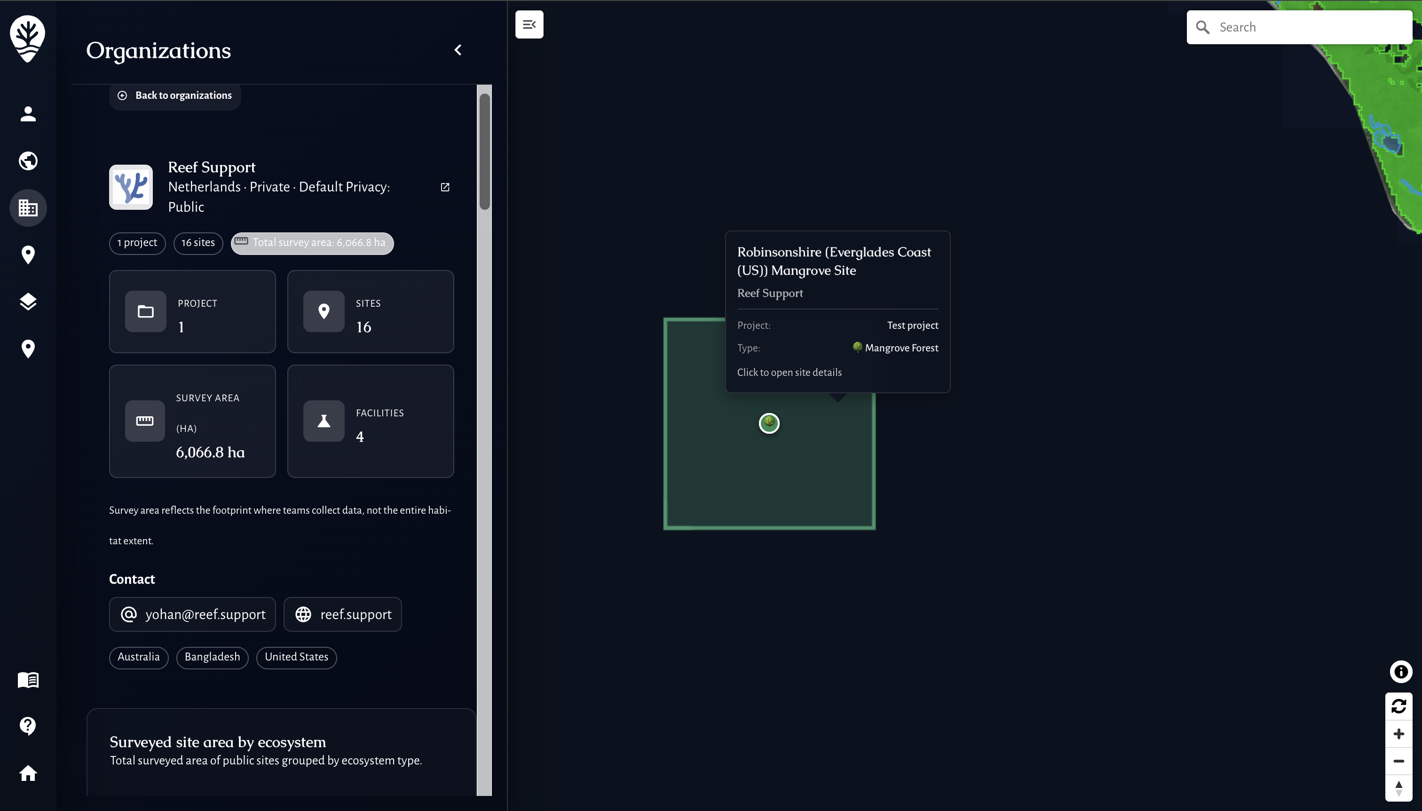Open the help question mark icon

(x=27, y=726)
